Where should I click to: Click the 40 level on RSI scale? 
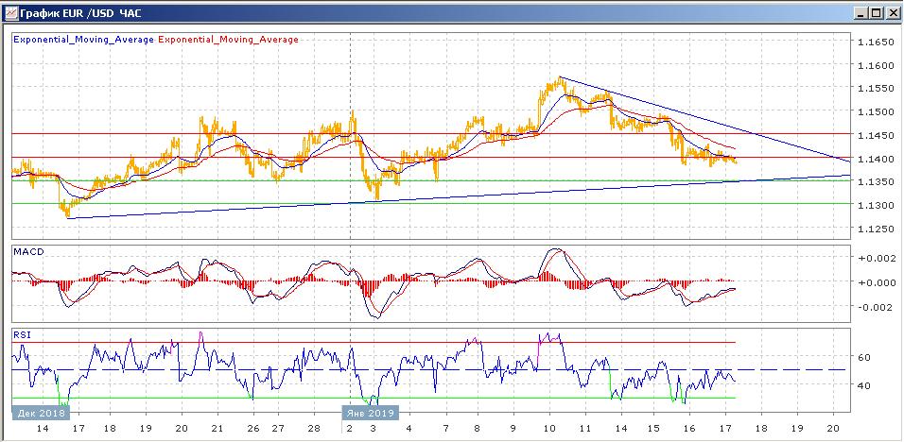[863, 385]
